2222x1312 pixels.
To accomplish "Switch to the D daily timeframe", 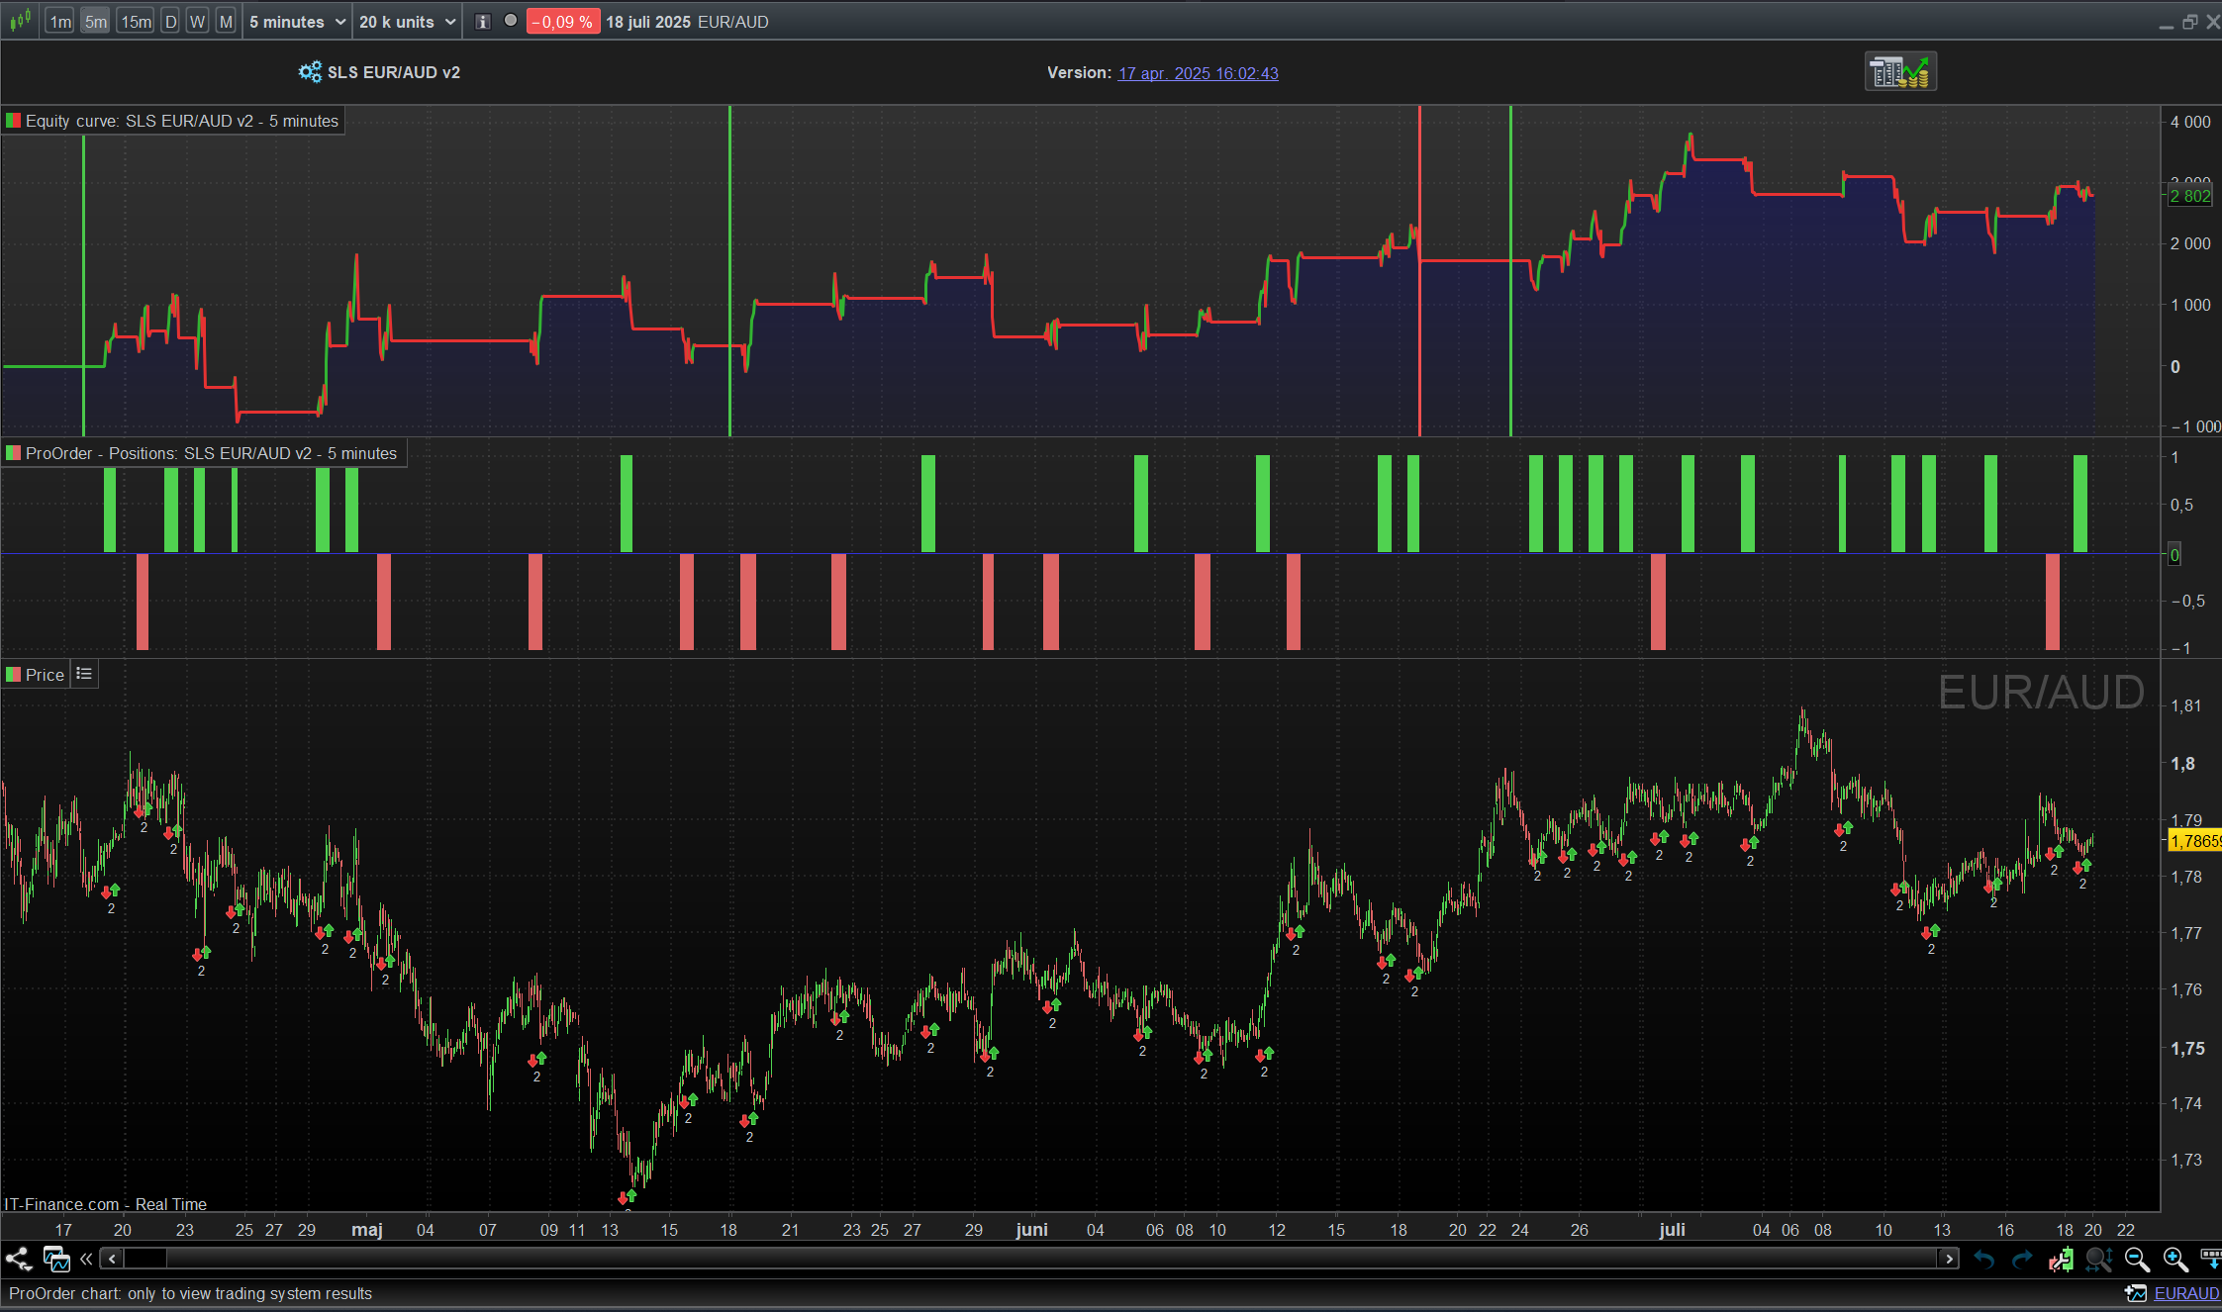I will pos(170,22).
